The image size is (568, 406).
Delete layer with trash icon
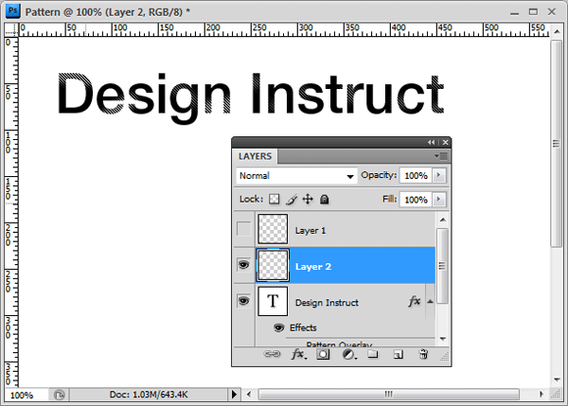[x=423, y=354]
